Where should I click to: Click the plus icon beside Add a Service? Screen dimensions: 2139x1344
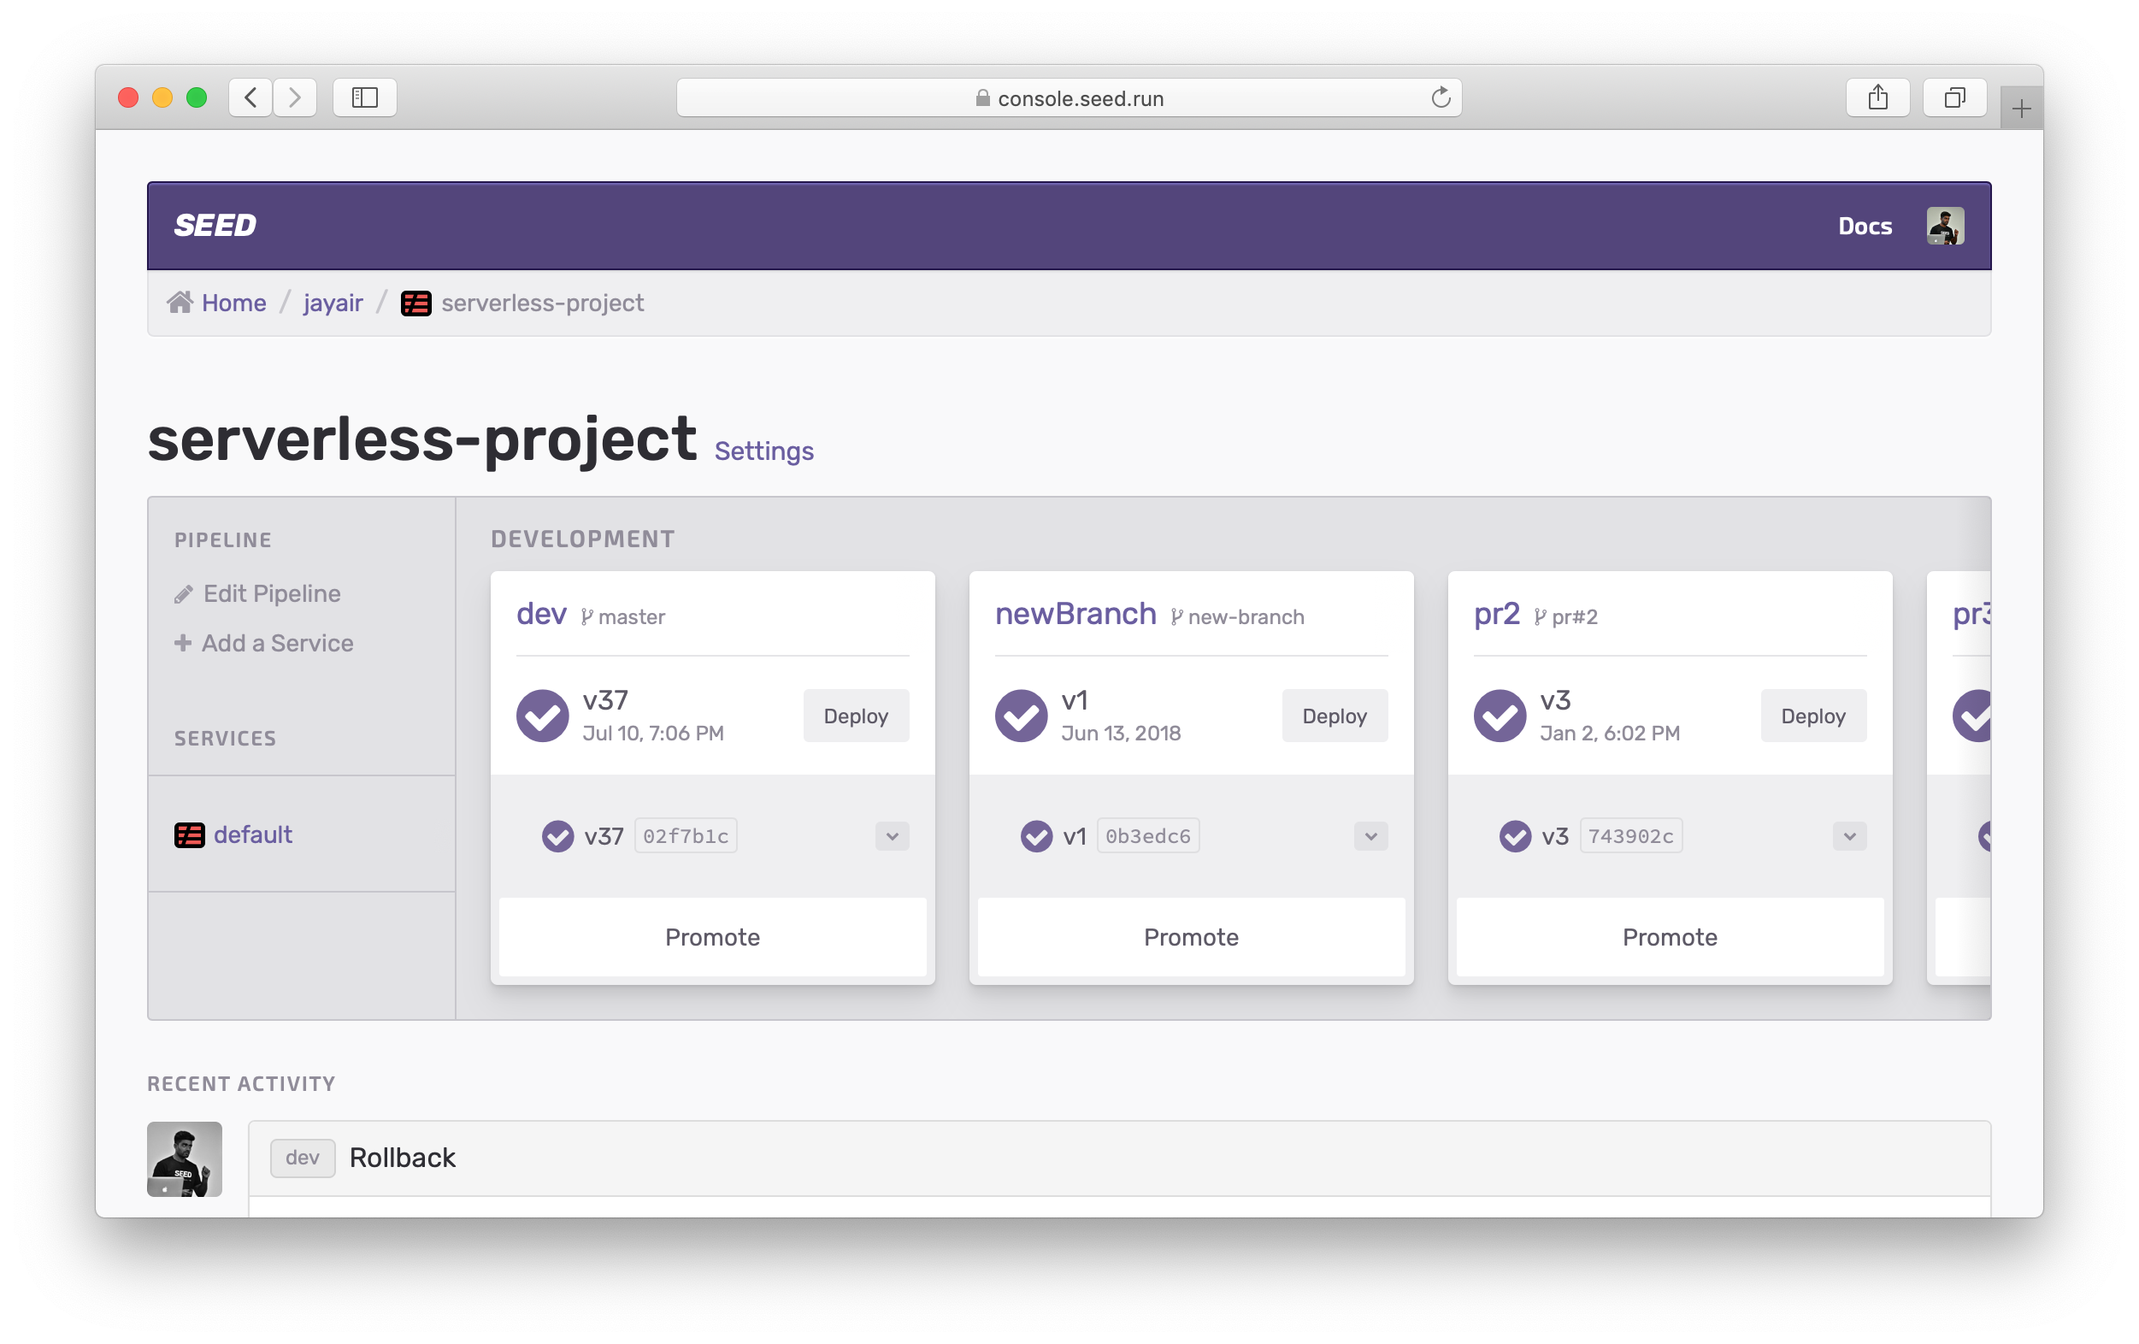(x=183, y=642)
